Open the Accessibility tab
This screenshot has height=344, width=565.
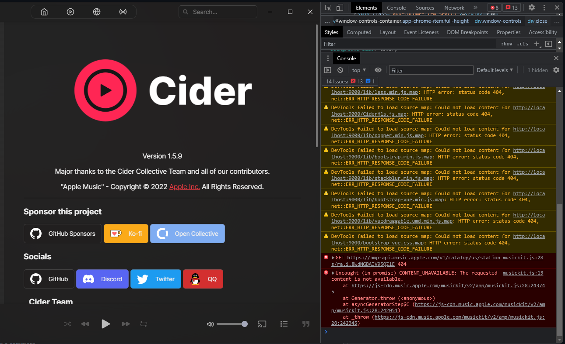pyautogui.click(x=543, y=32)
